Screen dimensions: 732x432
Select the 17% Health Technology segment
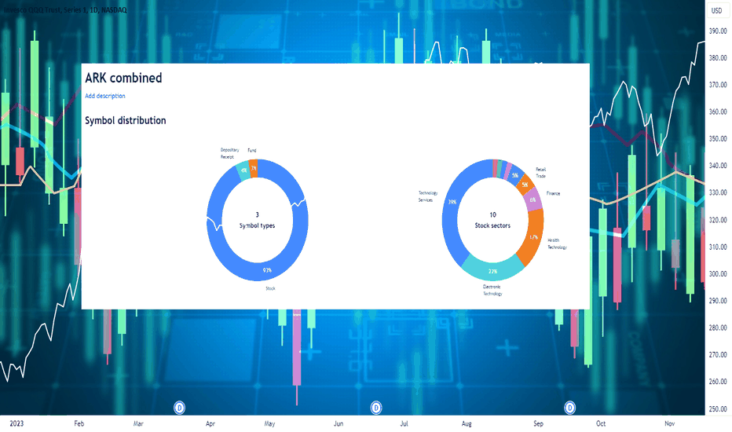coord(533,237)
